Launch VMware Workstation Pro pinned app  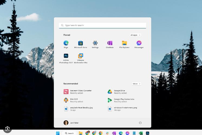tap(80, 58)
